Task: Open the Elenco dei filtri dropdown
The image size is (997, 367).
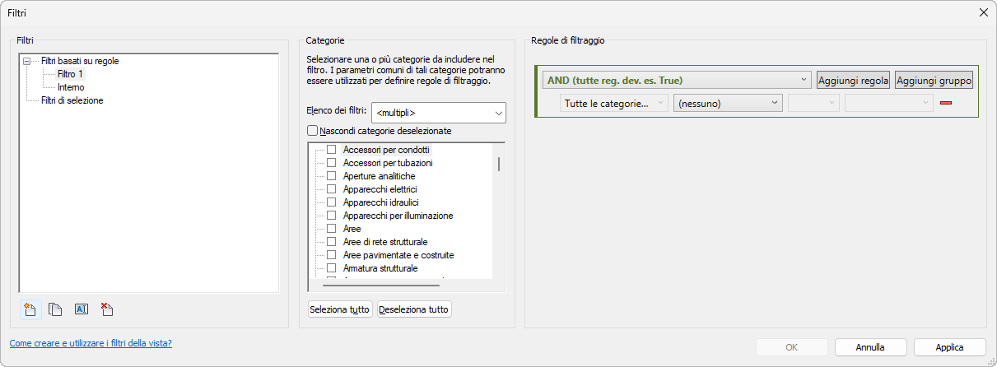Action: [439, 112]
